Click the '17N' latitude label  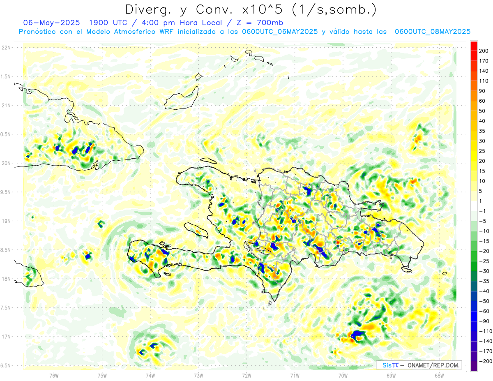(6, 336)
